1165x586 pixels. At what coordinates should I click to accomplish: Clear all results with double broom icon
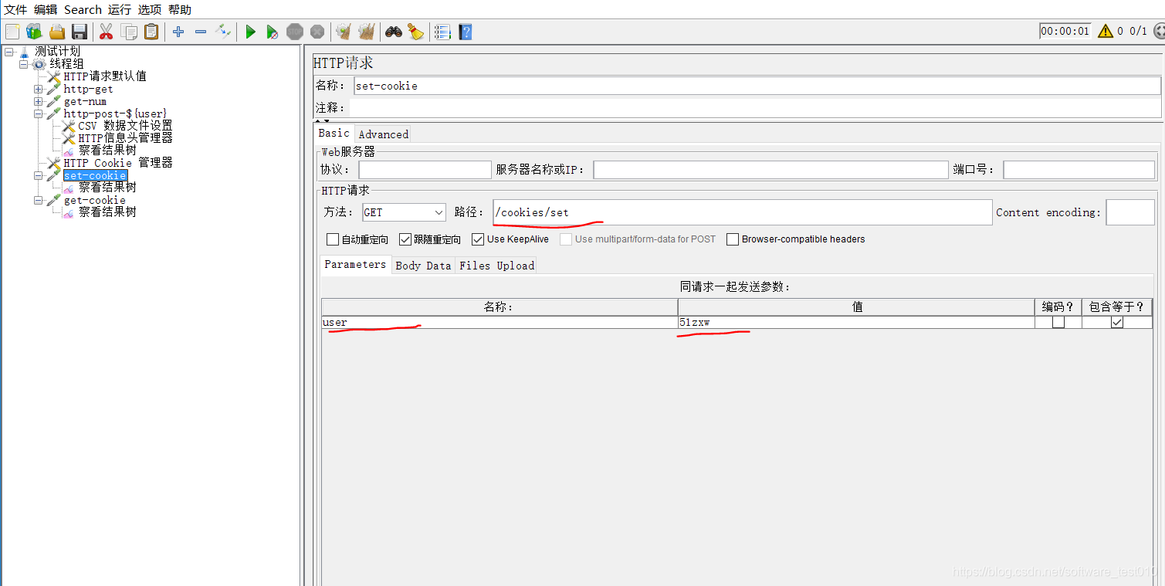point(367,32)
